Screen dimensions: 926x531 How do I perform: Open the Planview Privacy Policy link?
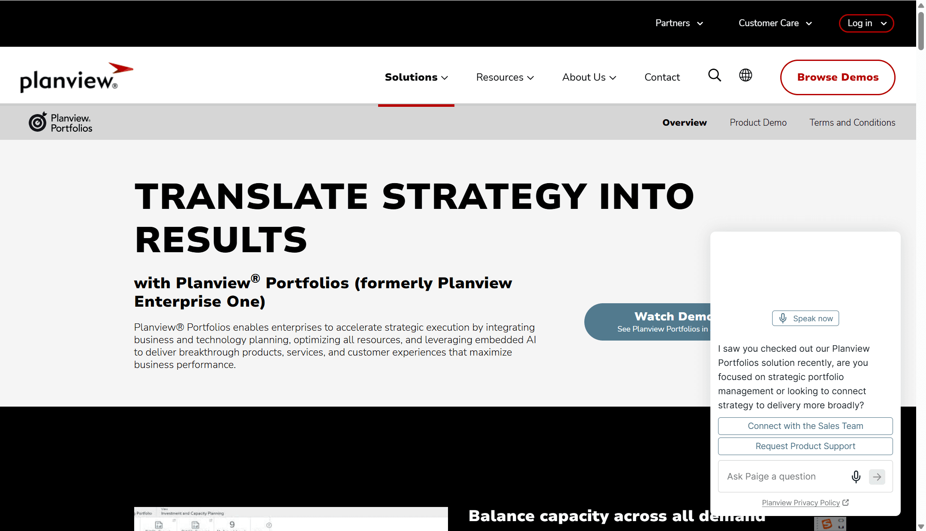800,503
